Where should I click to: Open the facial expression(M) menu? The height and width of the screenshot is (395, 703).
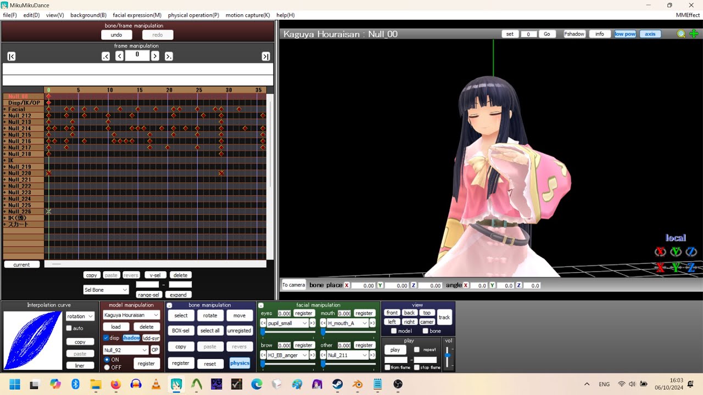coord(137,15)
